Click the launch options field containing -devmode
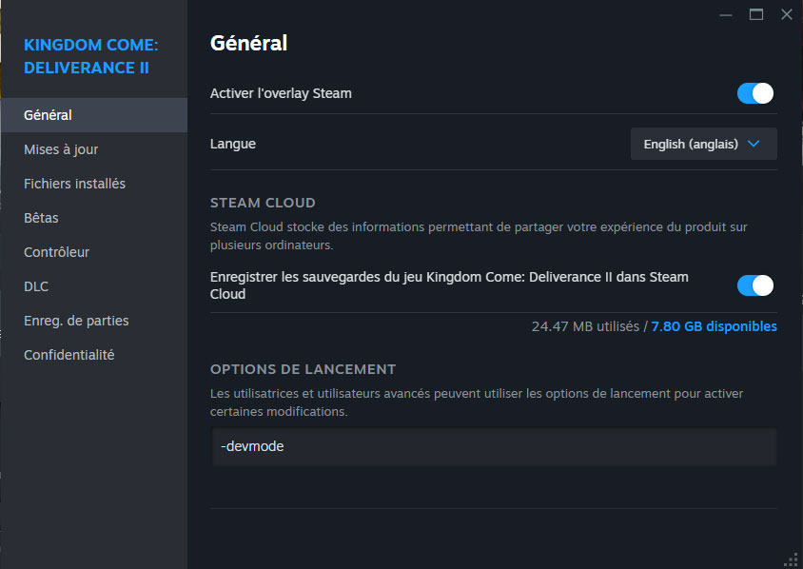803x569 pixels. pos(494,446)
